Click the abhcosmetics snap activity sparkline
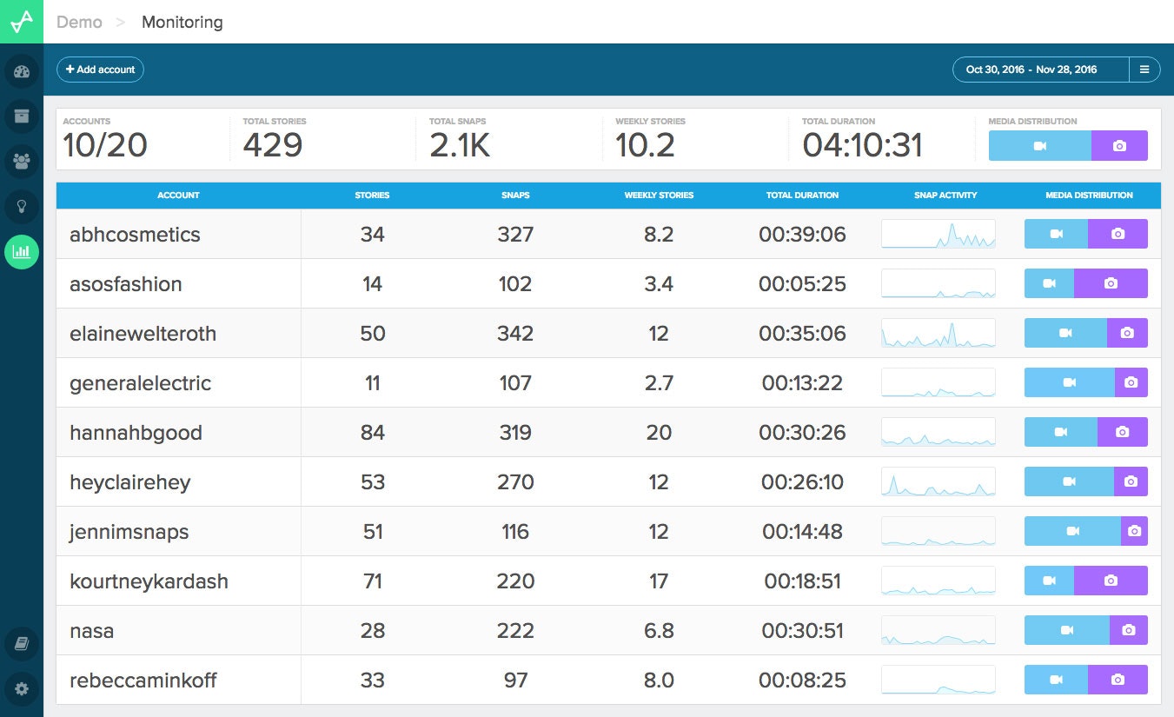Image resolution: width=1174 pixels, height=717 pixels. pos(939,234)
